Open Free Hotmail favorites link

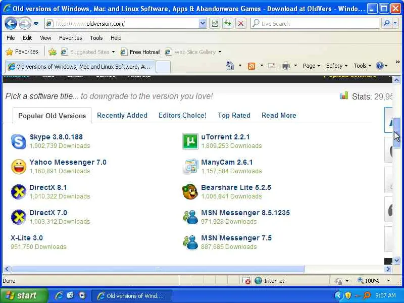coord(140,52)
